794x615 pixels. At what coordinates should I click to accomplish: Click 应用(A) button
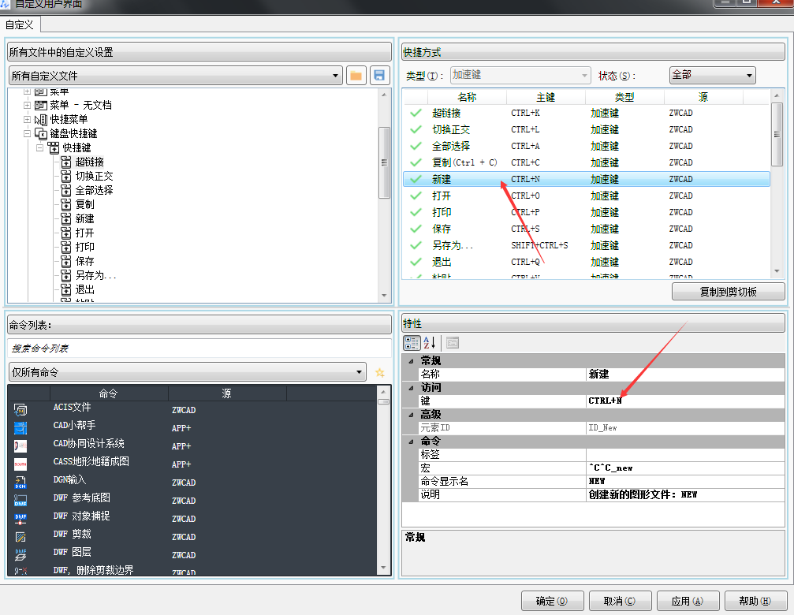688,601
